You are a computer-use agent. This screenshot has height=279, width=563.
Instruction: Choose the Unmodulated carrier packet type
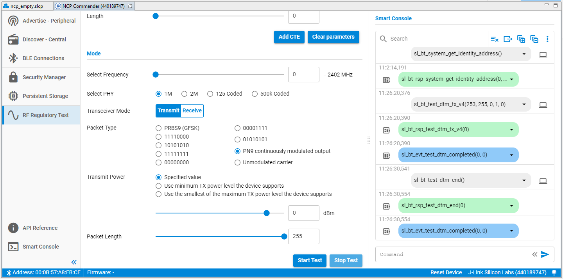pos(237,162)
